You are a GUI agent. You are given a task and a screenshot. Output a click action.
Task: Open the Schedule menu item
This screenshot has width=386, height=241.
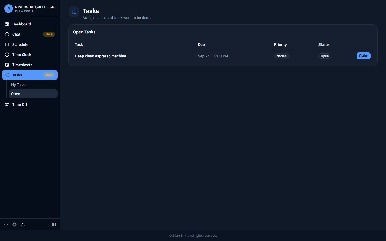coord(30,44)
